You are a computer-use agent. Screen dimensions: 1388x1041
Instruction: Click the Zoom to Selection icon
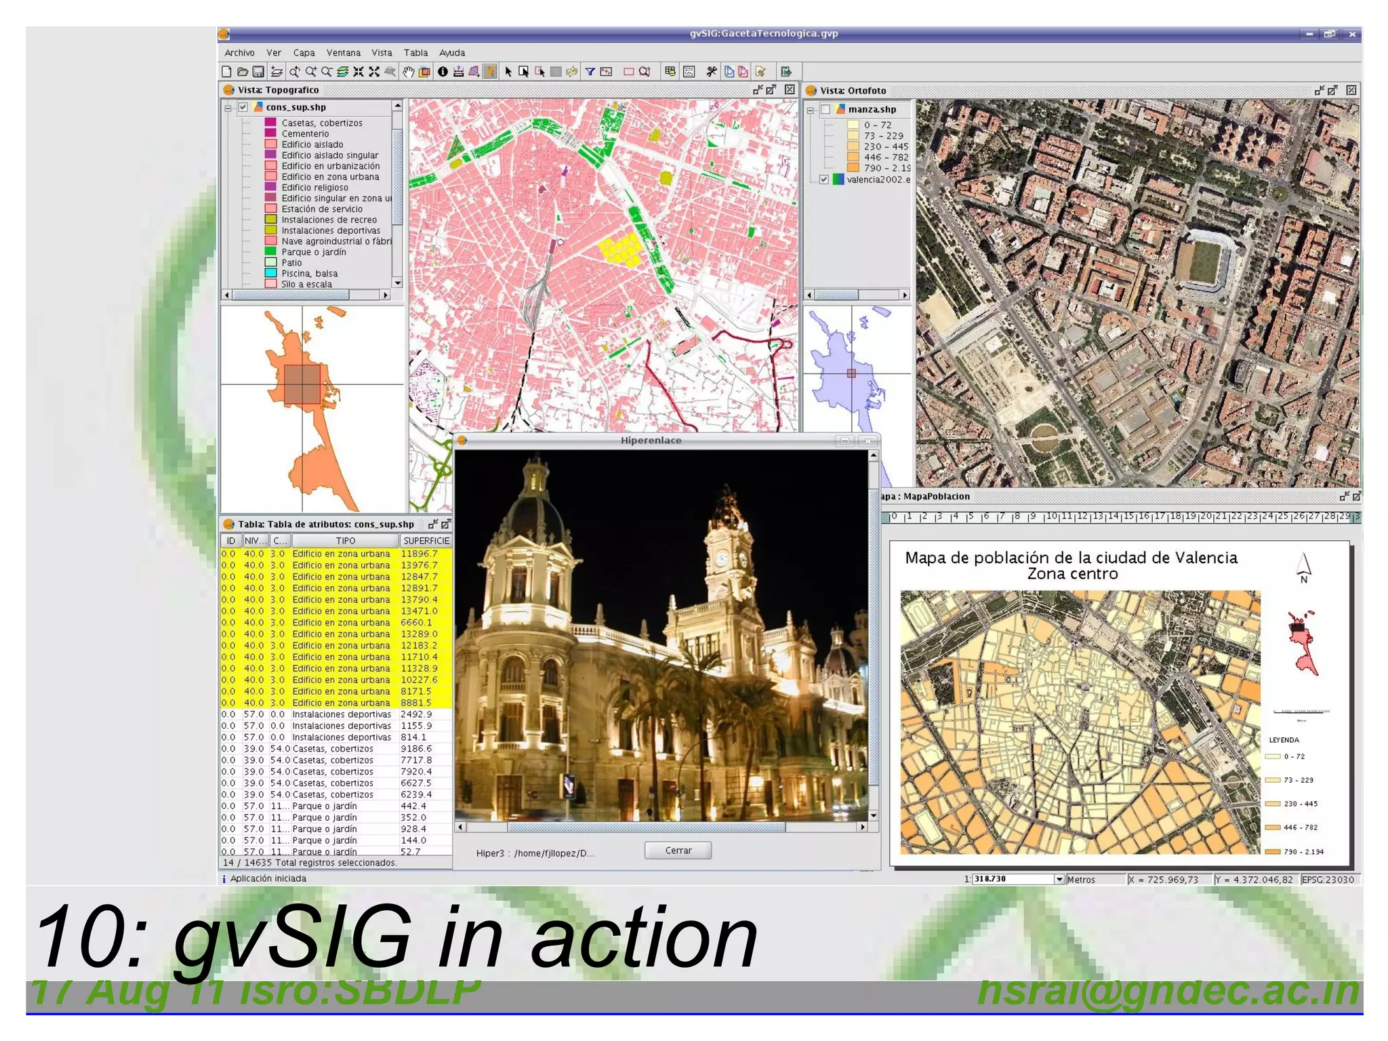tap(645, 72)
